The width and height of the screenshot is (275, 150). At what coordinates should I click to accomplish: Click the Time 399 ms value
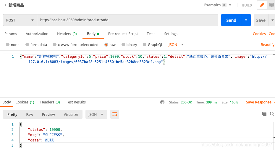(x=211, y=102)
